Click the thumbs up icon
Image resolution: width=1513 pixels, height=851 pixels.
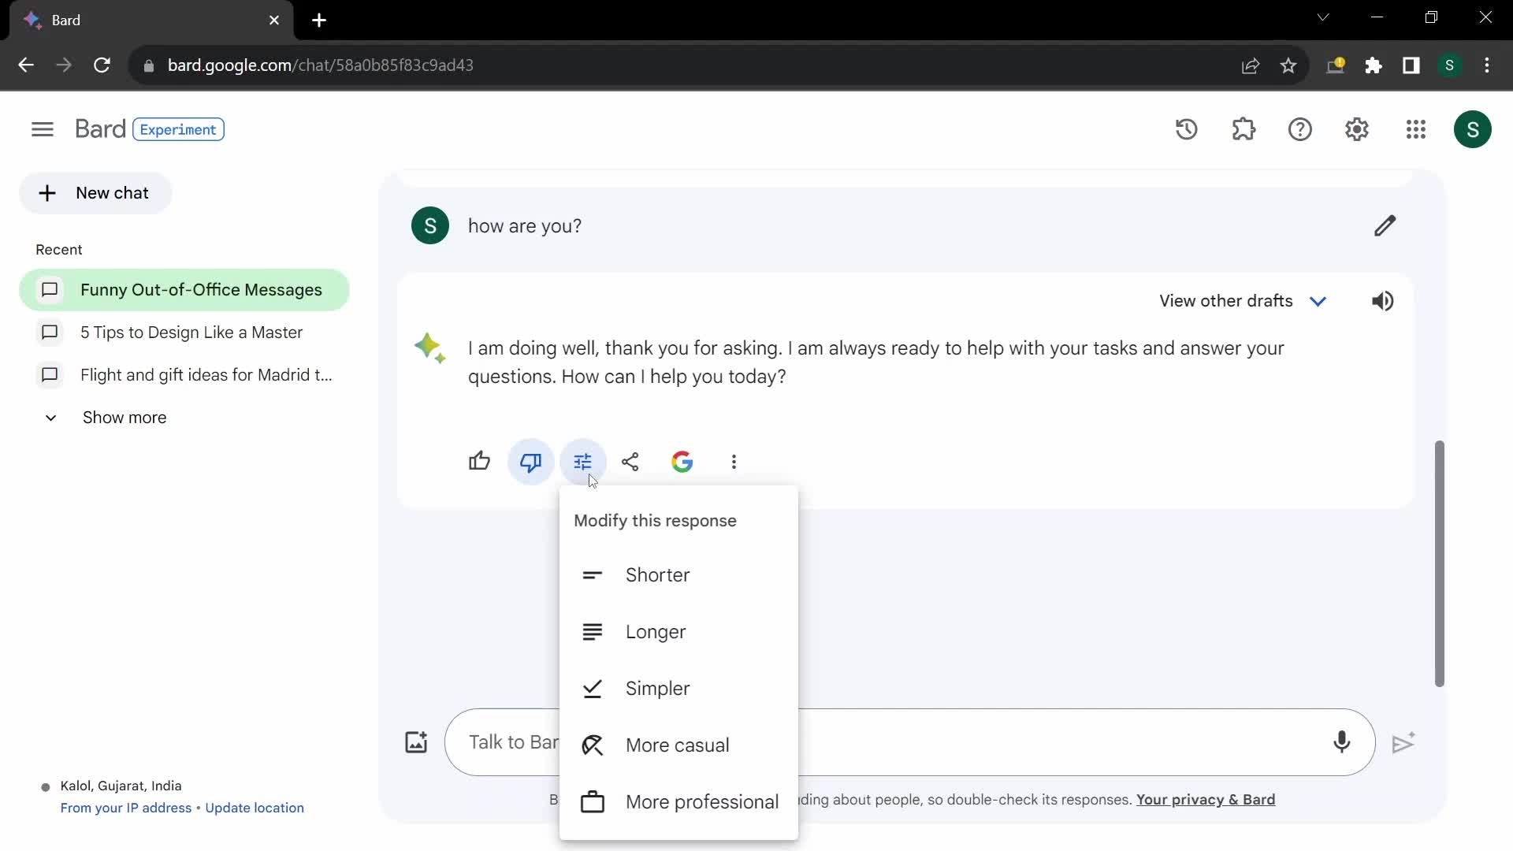480,460
